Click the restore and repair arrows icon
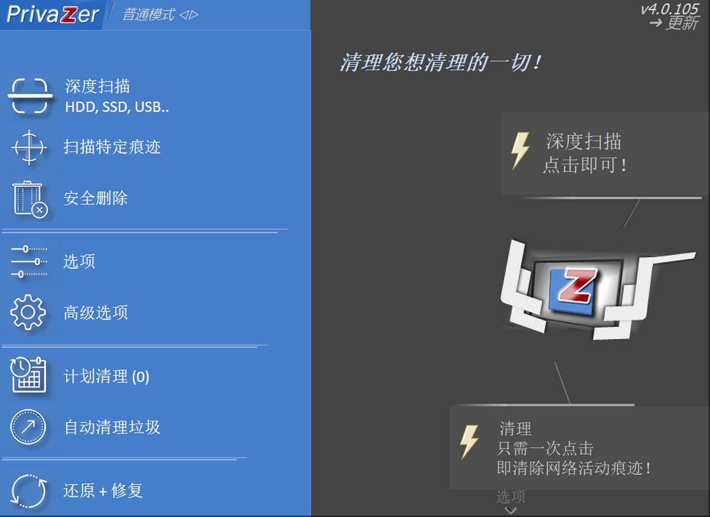 click(28, 491)
